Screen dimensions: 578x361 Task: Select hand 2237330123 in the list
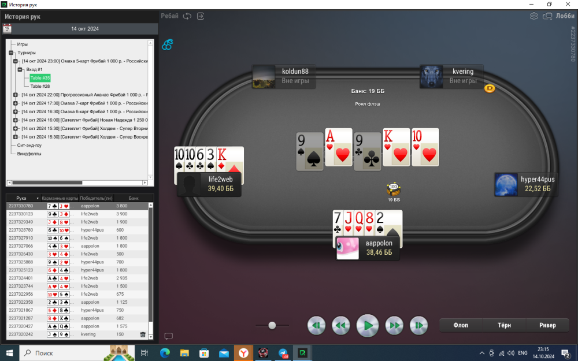20,214
